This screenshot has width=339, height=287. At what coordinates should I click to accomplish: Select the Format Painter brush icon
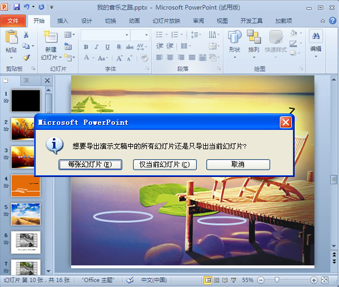[x=26, y=58]
